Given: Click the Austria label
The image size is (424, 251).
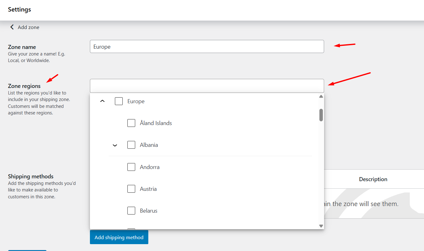Looking at the screenshot, I should 148,189.
